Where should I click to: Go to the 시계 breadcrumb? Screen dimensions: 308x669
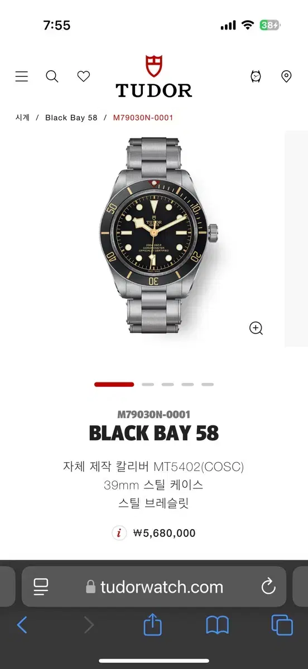22,118
